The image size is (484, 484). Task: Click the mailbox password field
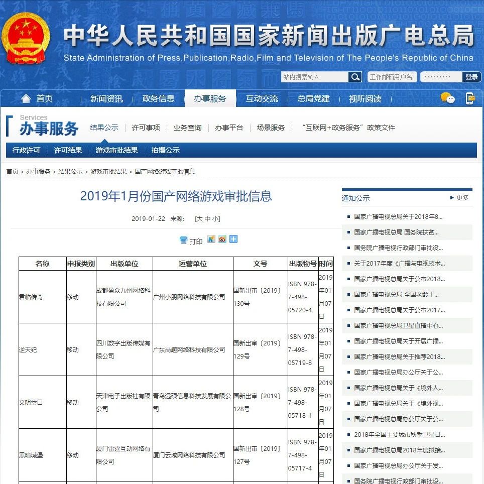point(441,76)
